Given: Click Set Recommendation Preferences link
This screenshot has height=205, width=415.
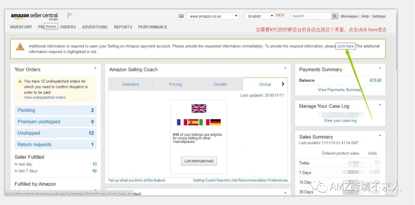Looking at the screenshot, I should click(260, 180).
